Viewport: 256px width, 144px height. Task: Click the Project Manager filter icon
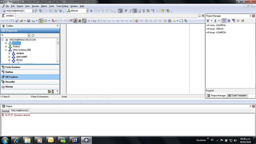208,21
